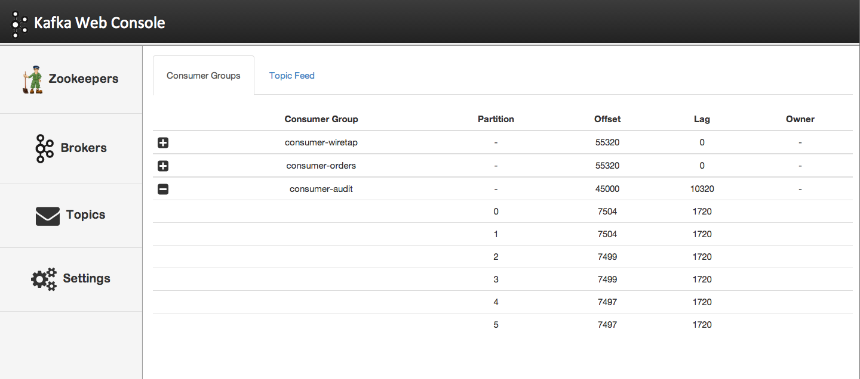Click partition 0 cell
The image size is (860, 379).
click(496, 212)
